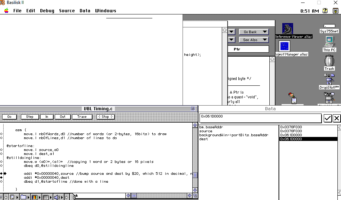The width and height of the screenshot is (341, 200).
Task: Toggle breakpoint on 'addi #0x00000040,source' line
Action: pyautogui.click(x=1, y=174)
